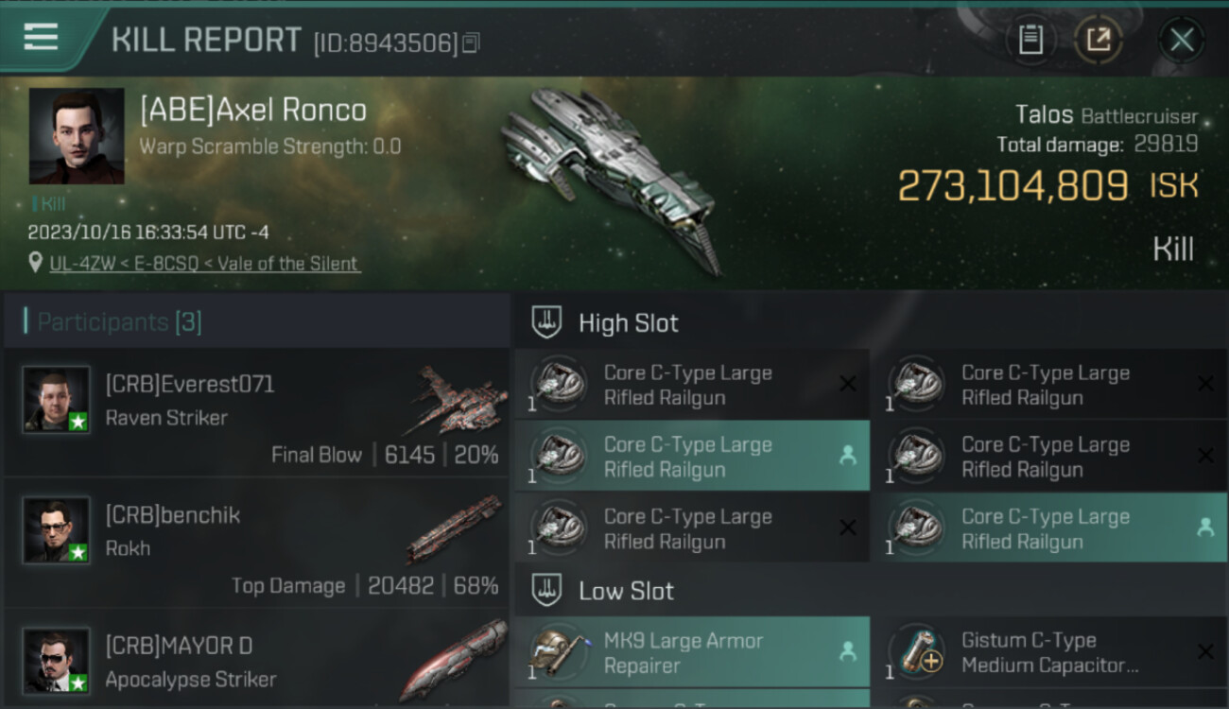Click the Apocalypse Striker ship icon
The height and width of the screenshot is (709, 1229).
(x=454, y=660)
